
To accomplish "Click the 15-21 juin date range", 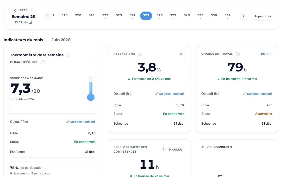I will coord(21,22).
